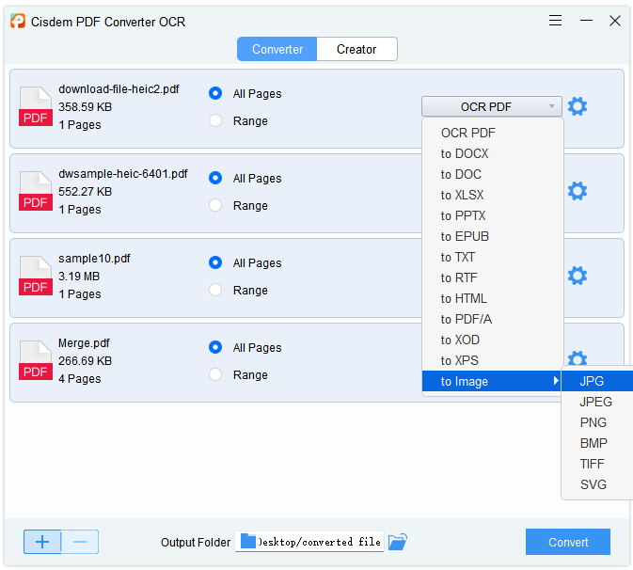Choose to XLSX output format
The width and height of the screenshot is (633, 570).
pyautogui.click(x=493, y=195)
